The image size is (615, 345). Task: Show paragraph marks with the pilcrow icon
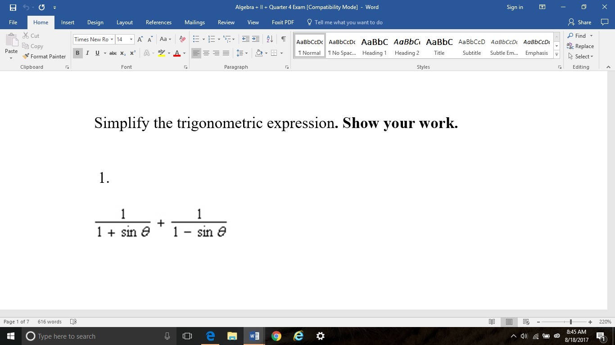(x=283, y=39)
